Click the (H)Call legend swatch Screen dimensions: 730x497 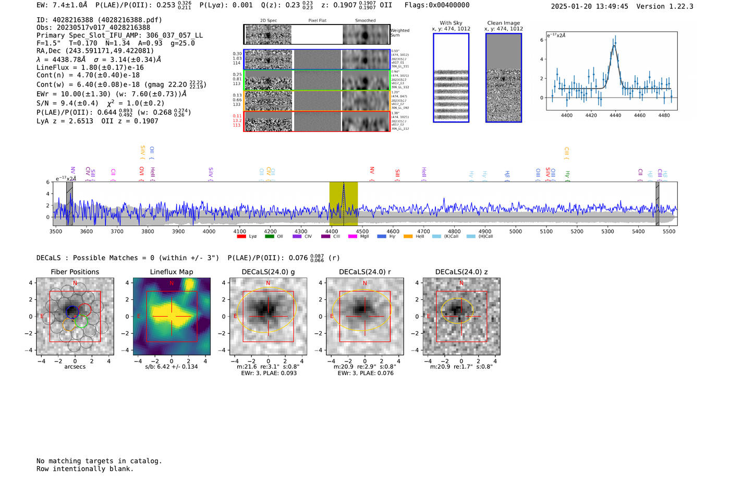click(x=471, y=236)
